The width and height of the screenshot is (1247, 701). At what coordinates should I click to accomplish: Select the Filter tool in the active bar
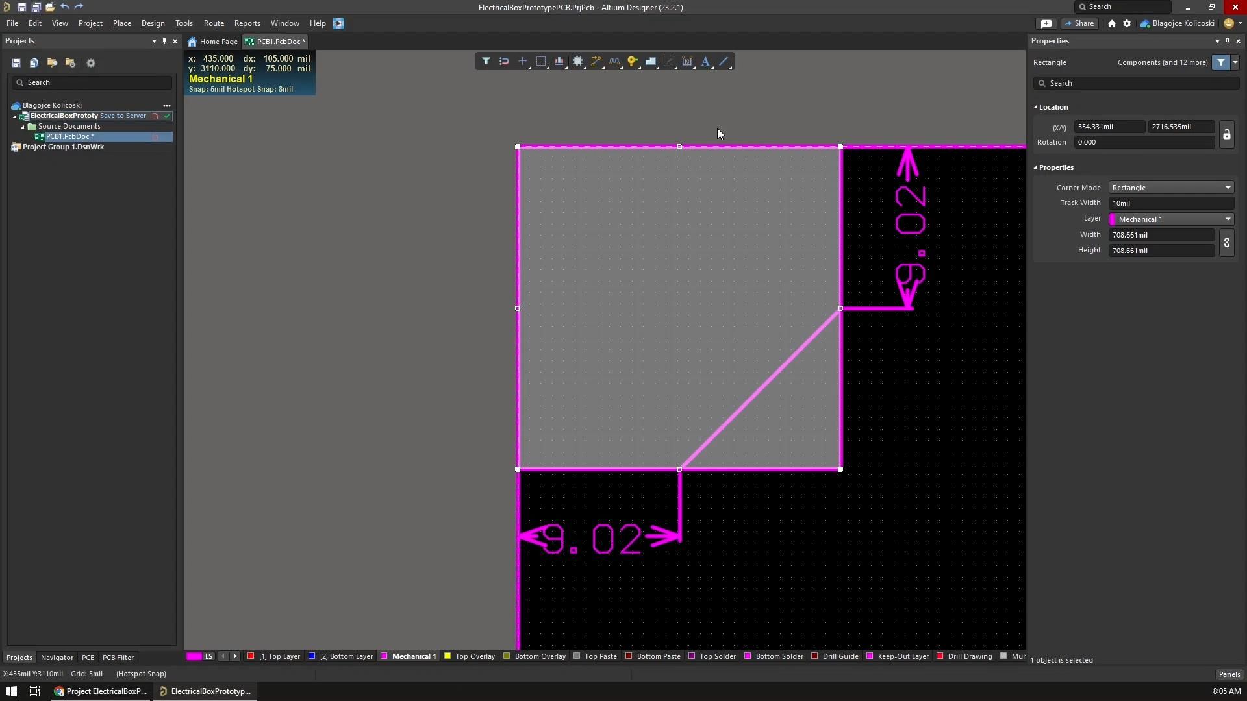coord(486,61)
